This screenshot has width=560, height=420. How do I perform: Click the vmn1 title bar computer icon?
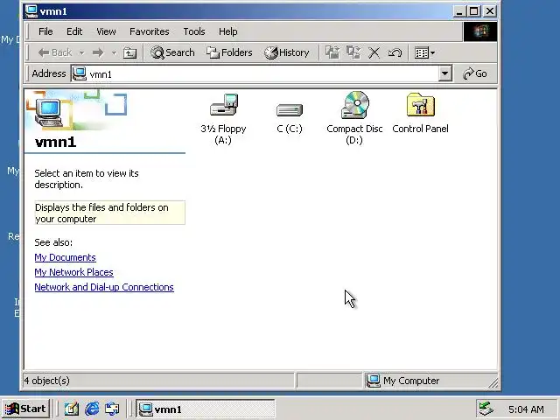click(31, 11)
